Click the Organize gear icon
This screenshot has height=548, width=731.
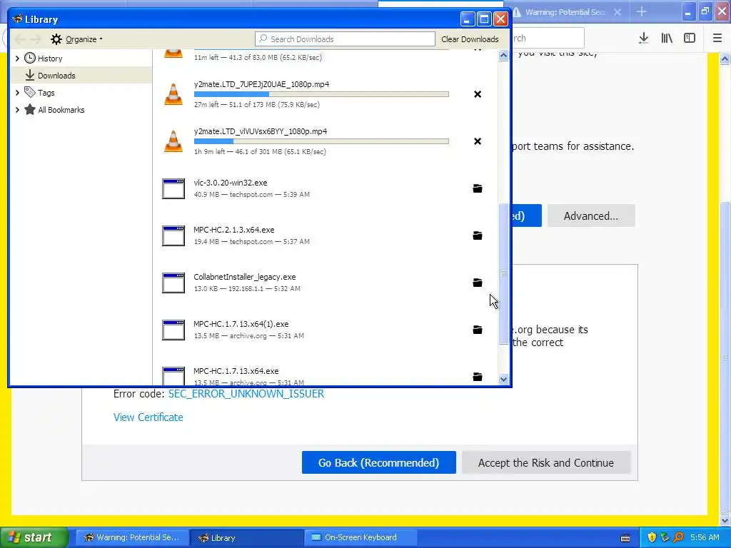[56, 39]
